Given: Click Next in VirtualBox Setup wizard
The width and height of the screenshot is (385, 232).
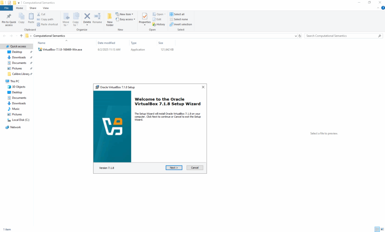Looking at the screenshot, I should coord(174,168).
